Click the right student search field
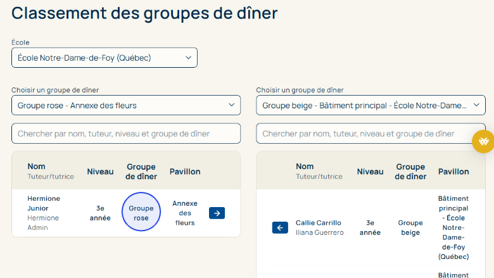Image resolution: width=494 pixels, height=278 pixels. point(370,134)
